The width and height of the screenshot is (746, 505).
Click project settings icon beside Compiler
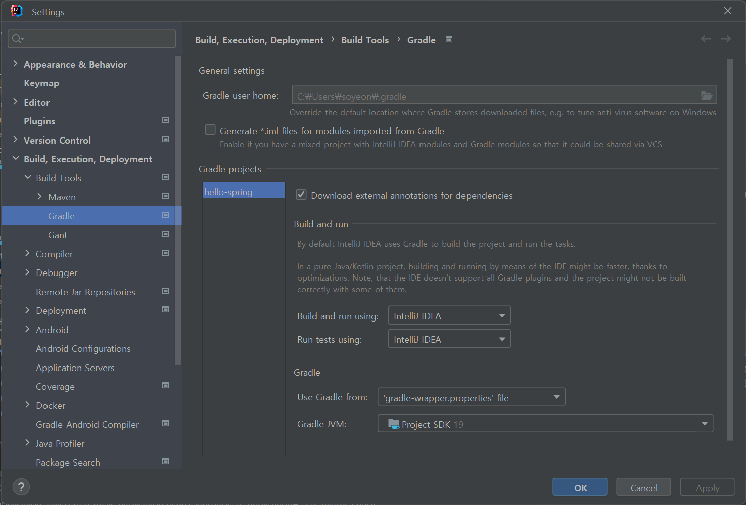click(x=165, y=253)
